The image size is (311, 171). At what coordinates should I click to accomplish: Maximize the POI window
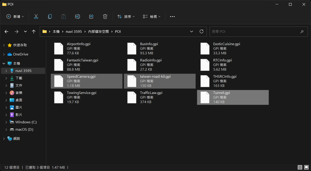click(290, 4)
